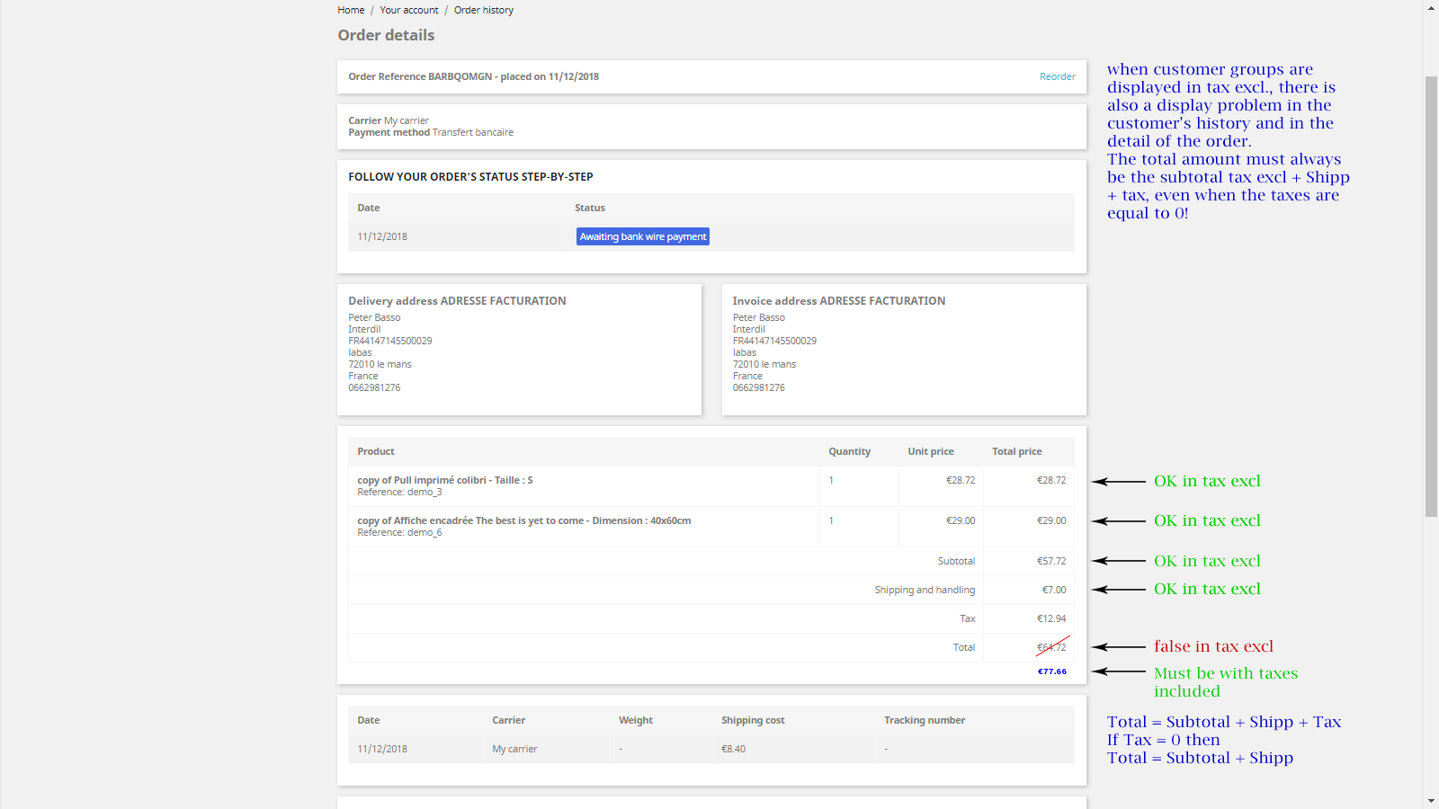This screenshot has width=1439, height=809.
Task: Click product copy of Affiche encadrée
Action: click(x=524, y=520)
